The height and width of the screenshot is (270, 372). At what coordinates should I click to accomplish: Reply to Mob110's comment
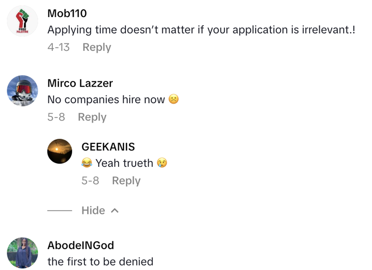pos(96,48)
